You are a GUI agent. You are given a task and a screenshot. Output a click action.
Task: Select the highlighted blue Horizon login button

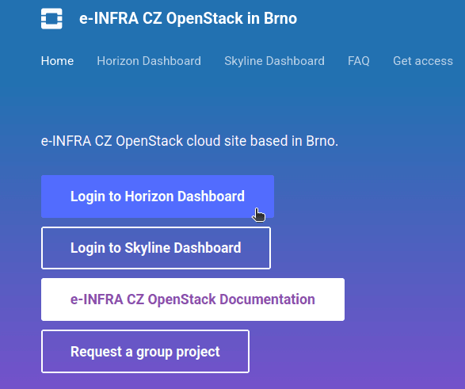point(158,196)
